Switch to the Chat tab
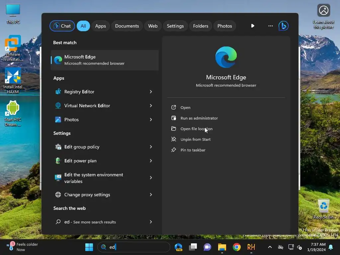Viewport: 340px width, 255px height. 62,26
